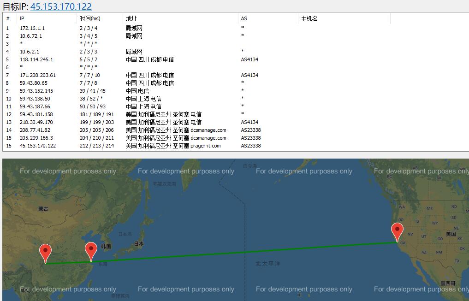This screenshot has height=301, width=469.
Task: Click address 中国 电信 in hop 9
Action: pos(137,91)
